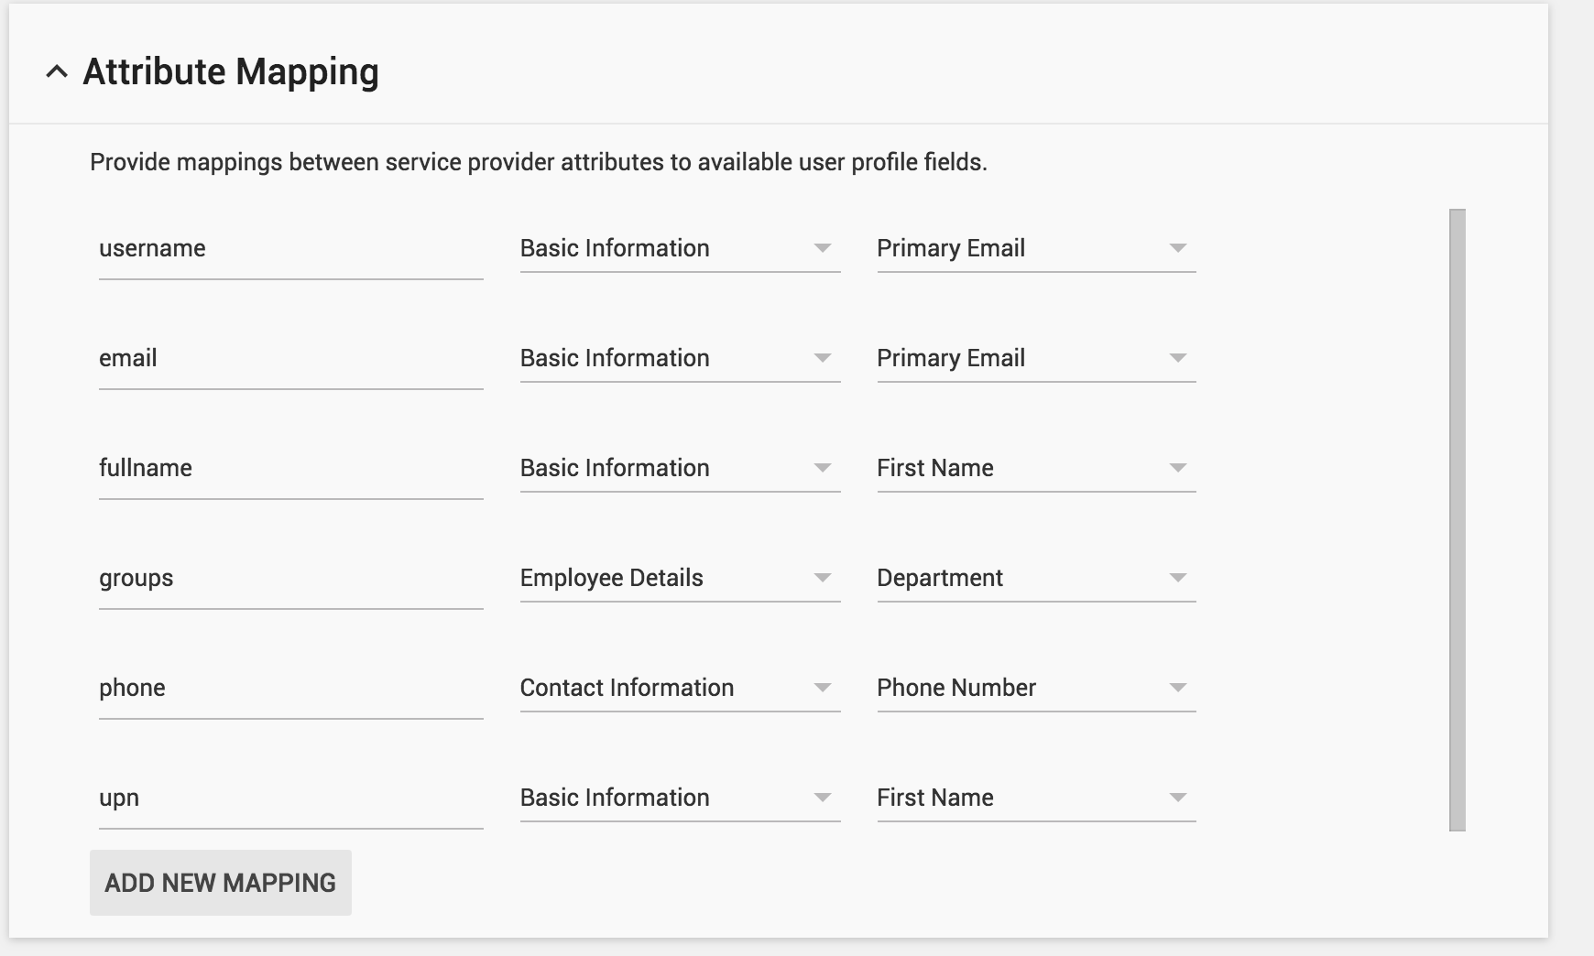Collapse the Attribute Mapping section chevron
Screen dimensions: 1594x956
point(57,72)
